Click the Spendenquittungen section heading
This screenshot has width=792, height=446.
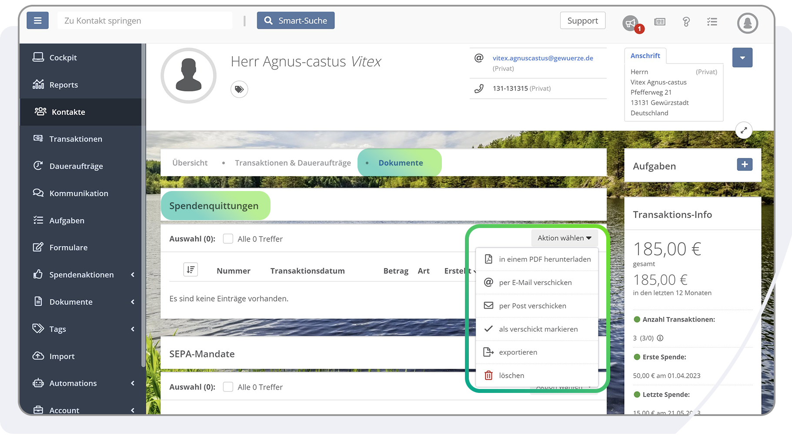tap(214, 206)
